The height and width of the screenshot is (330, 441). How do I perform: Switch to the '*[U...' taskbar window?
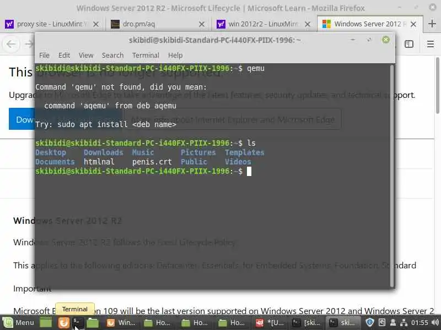click(270, 323)
